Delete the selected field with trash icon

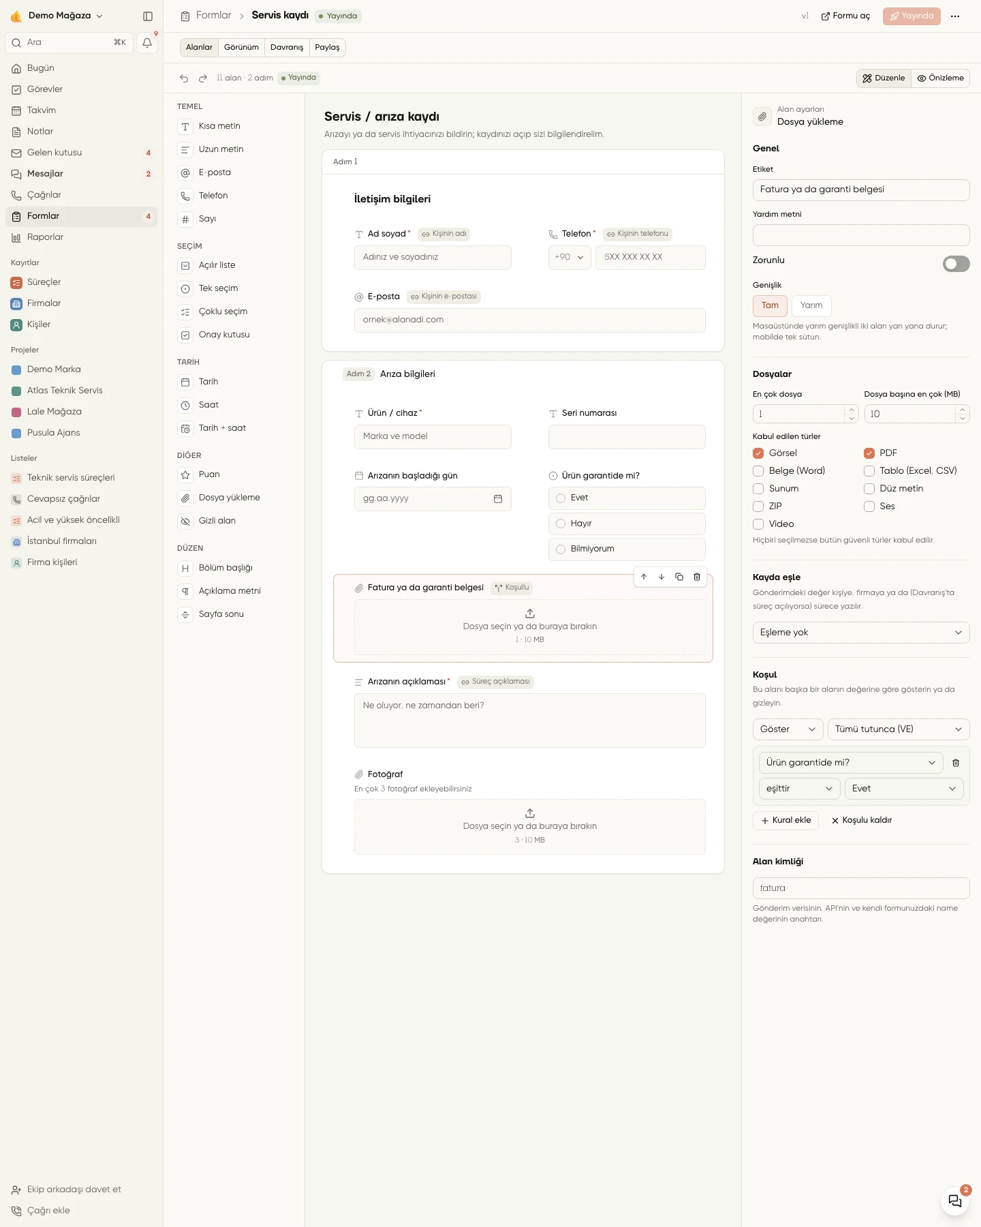tap(697, 577)
